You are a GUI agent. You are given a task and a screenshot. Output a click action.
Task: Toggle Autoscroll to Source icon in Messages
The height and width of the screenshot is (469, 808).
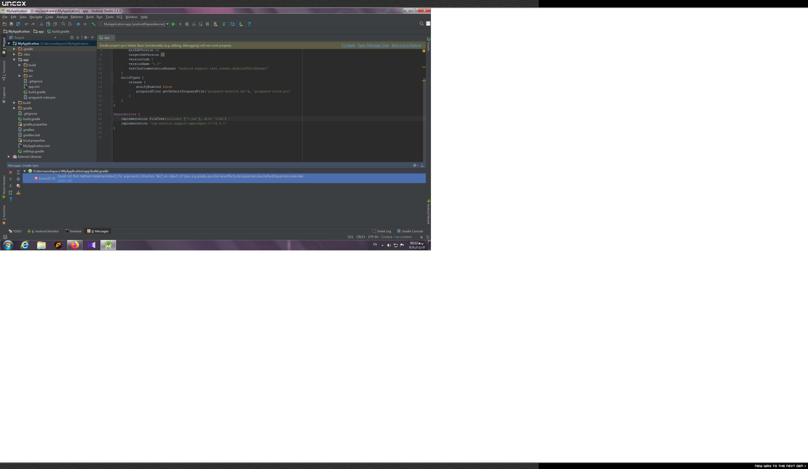[x=18, y=193]
